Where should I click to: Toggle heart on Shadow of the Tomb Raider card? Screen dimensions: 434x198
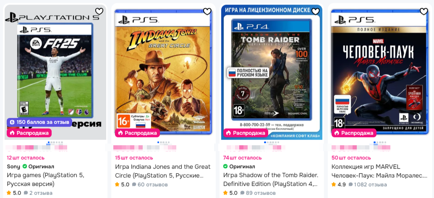click(316, 11)
